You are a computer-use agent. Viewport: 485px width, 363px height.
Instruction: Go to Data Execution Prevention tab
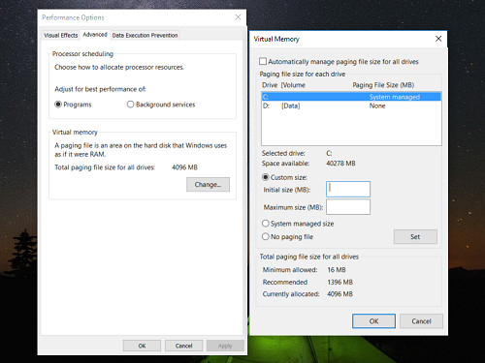coord(145,35)
